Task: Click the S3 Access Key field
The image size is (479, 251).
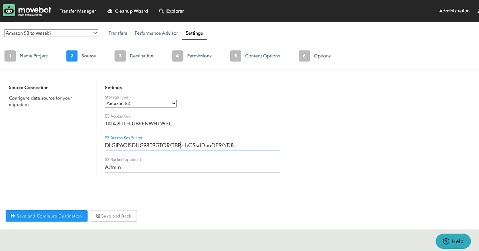Action: (192, 124)
